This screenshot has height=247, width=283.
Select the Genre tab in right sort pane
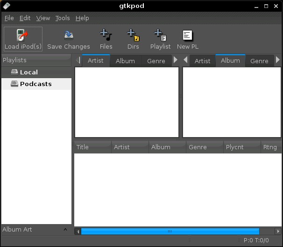[x=259, y=61]
